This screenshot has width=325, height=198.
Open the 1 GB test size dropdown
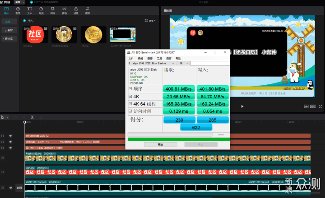pyautogui.click(x=183, y=63)
